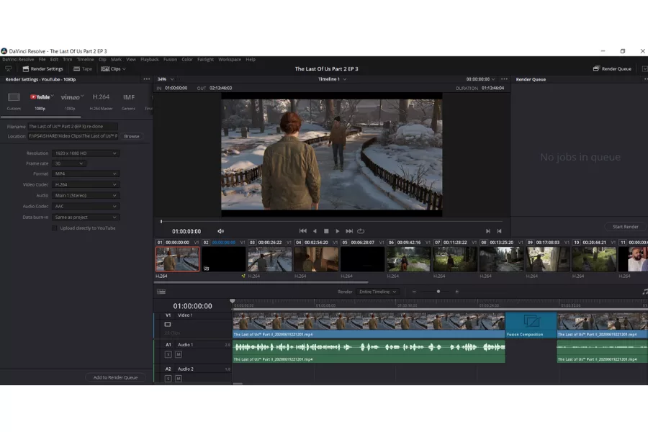Image resolution: width=648 pixels, height=432 pixels.
Task: Open the Fairlight menu
Action: coord(205,60)
